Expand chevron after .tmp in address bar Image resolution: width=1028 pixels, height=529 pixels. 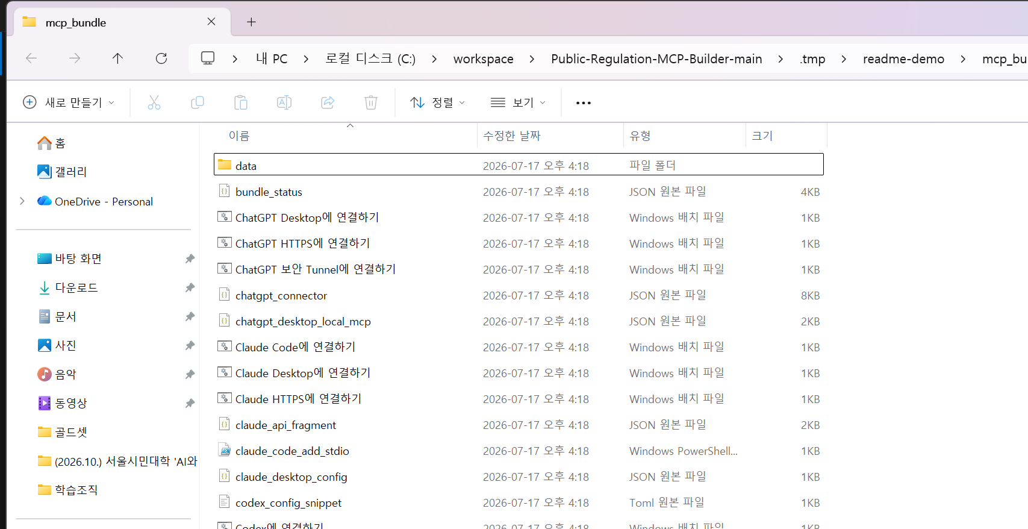click(844, 59)
